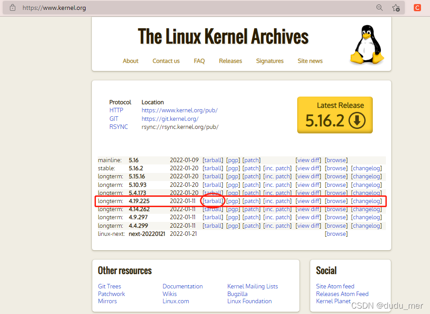Image resolution: width=430 pixels, height=314 pixels.
Task: Open changelog for stable 5.16.2
Action: click(367, 168)
